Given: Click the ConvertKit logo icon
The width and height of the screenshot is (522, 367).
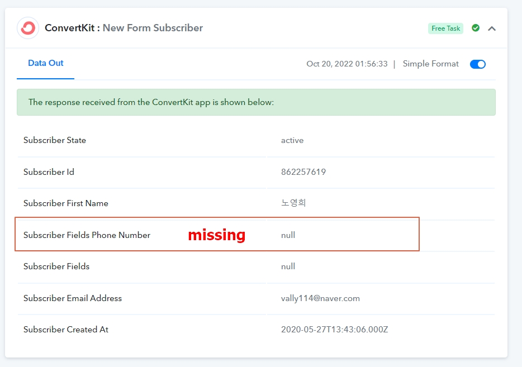Looking at the screenshot, I should (28, 28).
